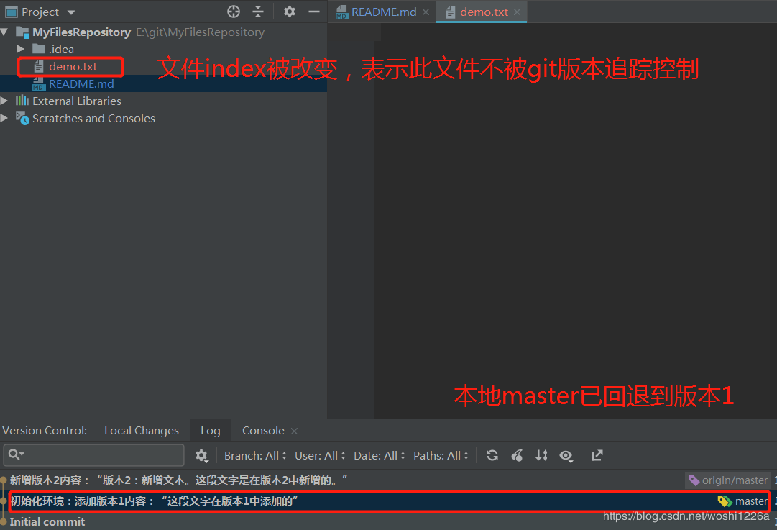Collapse all nodes using Collapse All icon
777x530 pixels.
click(257, 12)
